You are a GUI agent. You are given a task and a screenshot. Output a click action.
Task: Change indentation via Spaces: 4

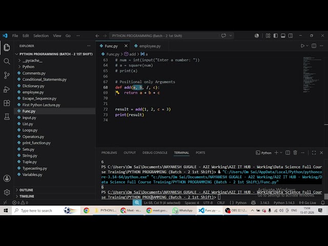point(192,203)
